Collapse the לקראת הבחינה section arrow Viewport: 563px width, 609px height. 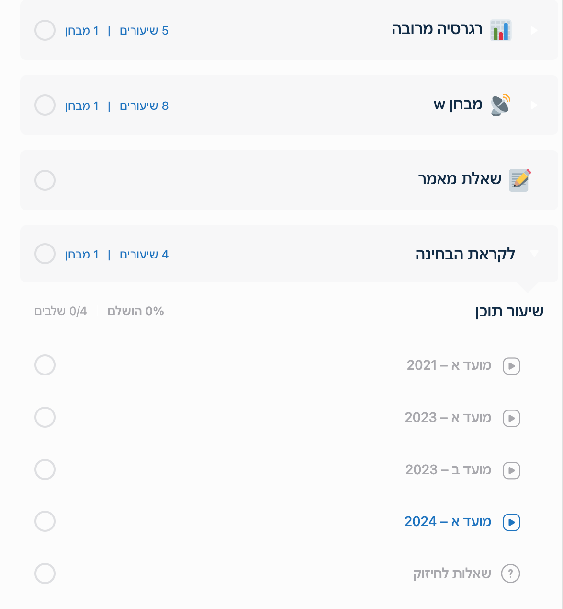click(534, 254)
